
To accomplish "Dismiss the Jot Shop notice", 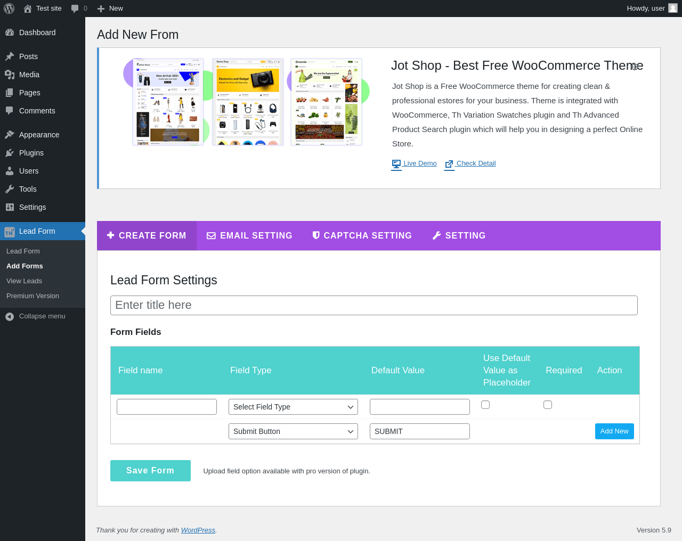I will tap(635, 67).
